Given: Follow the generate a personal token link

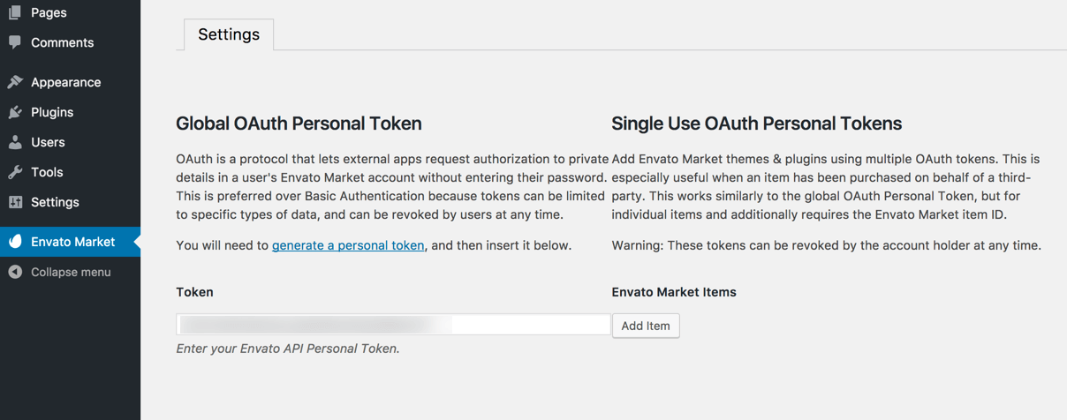Looking at the screenshot, I should (348, 245).
